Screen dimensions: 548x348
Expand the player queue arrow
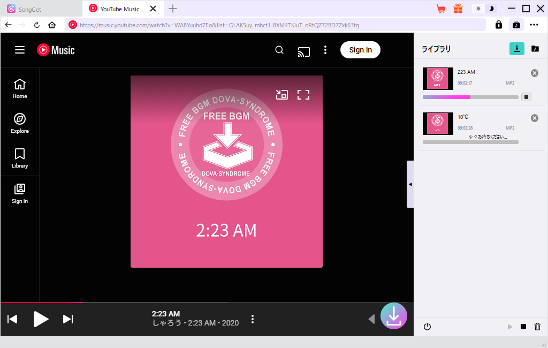[371, 320]
